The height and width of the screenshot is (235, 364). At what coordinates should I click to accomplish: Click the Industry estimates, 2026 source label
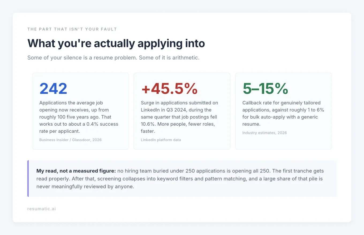[x=264, y=133]
